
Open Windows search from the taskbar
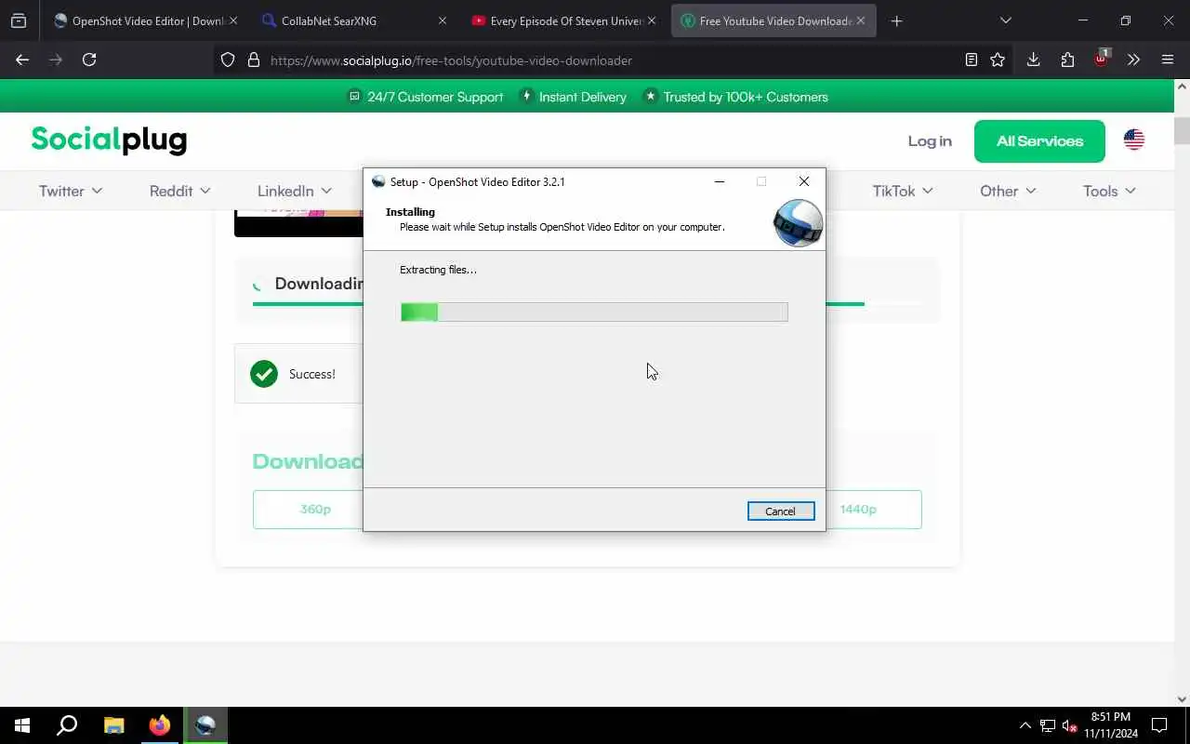67,725
